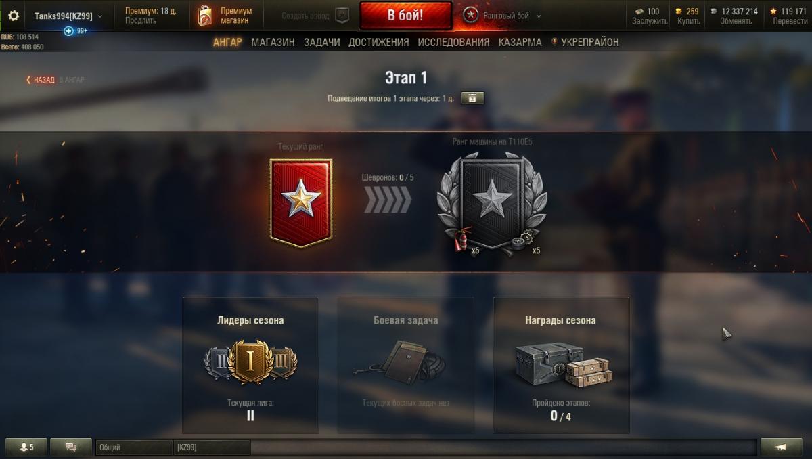
Task: Open the chat channels icon in the bottom bar
Action: [70, 447]
